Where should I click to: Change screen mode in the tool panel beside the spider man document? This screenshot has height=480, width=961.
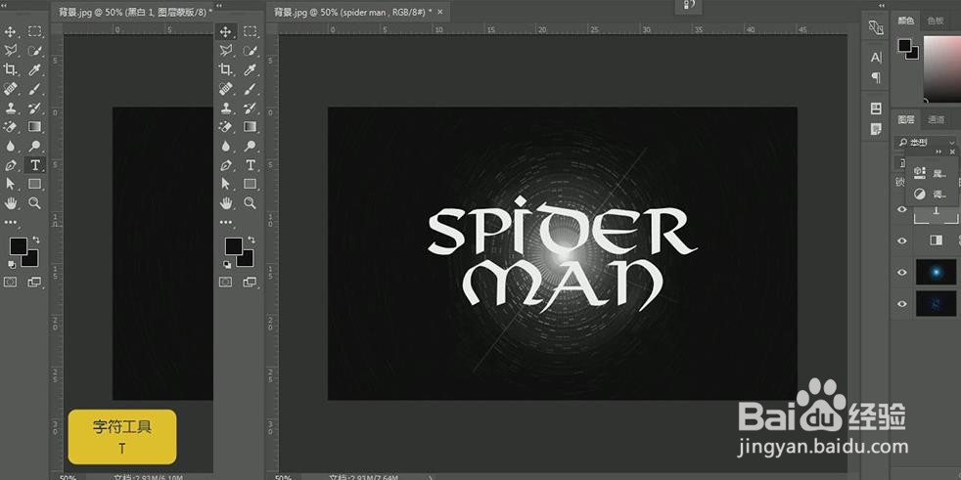pos(251,282)
